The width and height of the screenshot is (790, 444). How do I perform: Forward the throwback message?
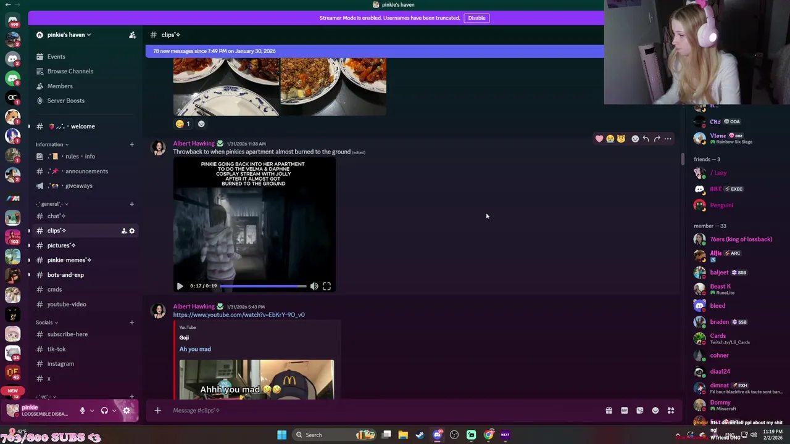[x=657, y=139]
